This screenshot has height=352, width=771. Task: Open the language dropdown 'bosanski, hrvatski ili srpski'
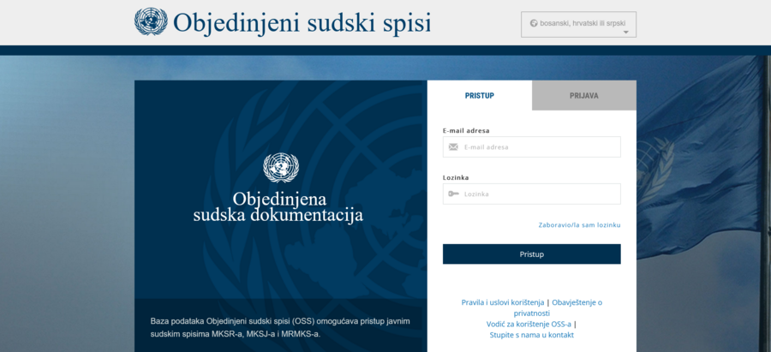click(579, 25)
